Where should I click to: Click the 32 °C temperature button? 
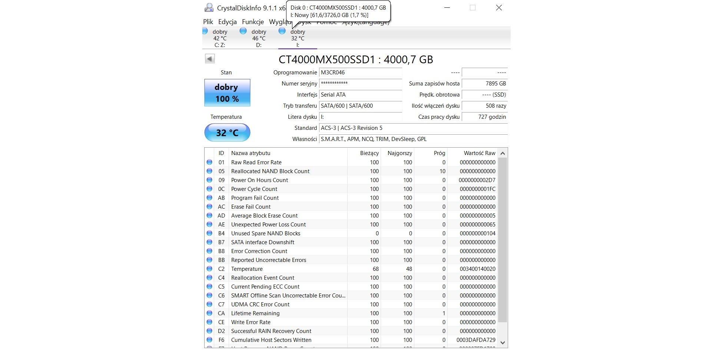227,133
